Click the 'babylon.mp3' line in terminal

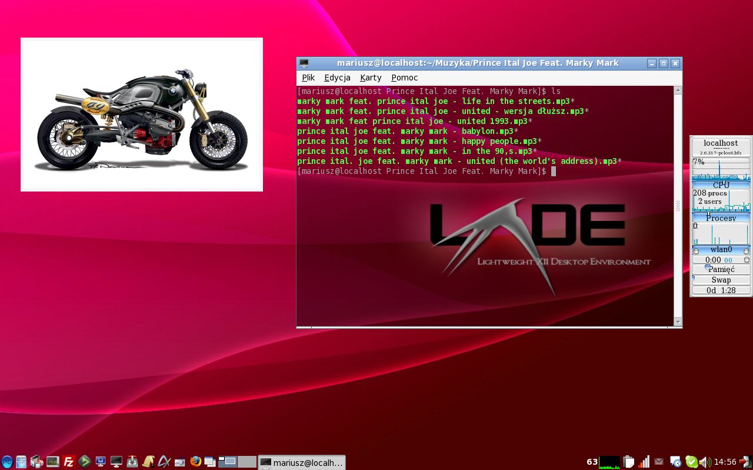coord(408,131)
